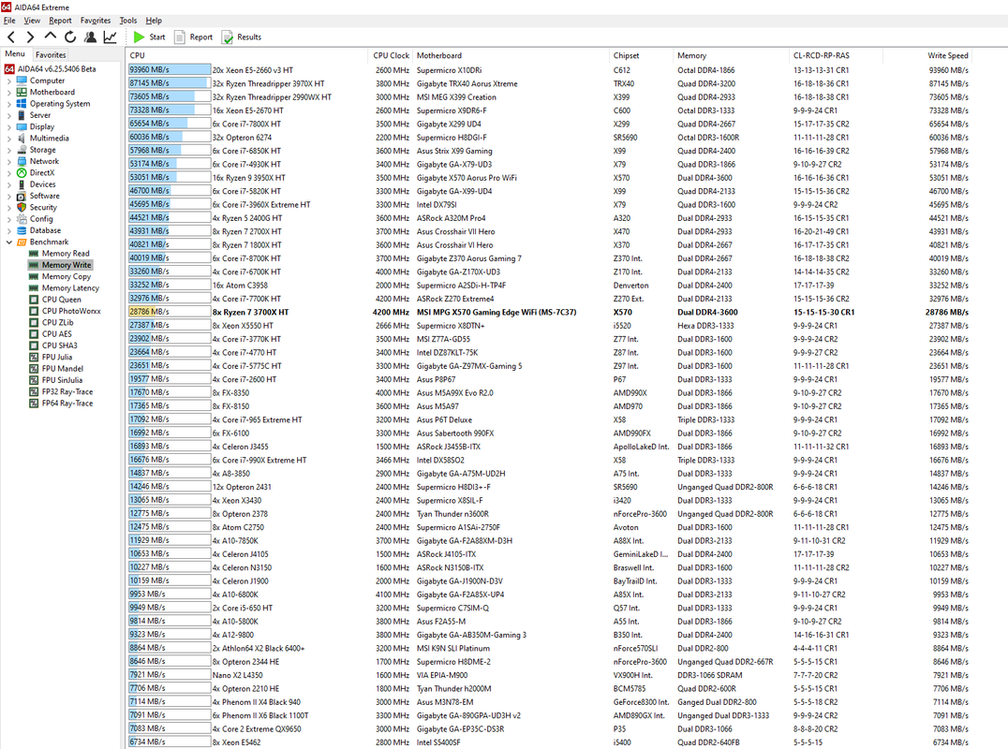Expand the Display tree node

click(9, 127)
